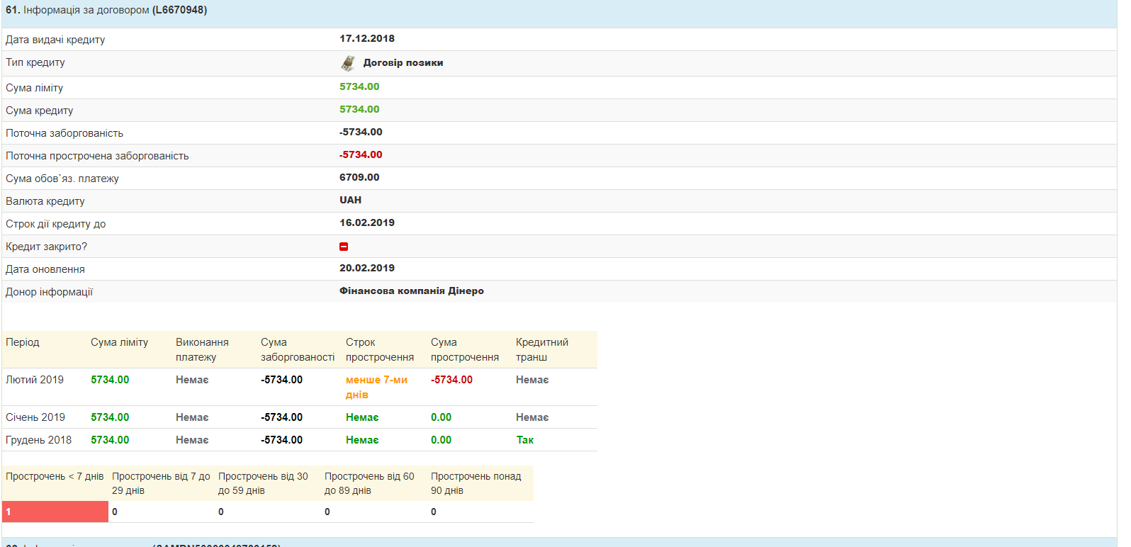Select the mandatory payment amount 6709.00

(359, 178)
